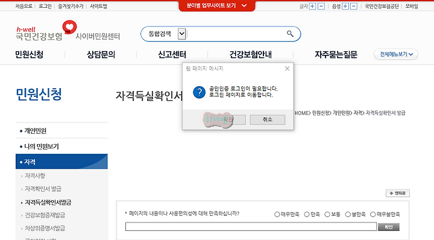
Task: Click the search magnifier icon
Action: (290, 34)
